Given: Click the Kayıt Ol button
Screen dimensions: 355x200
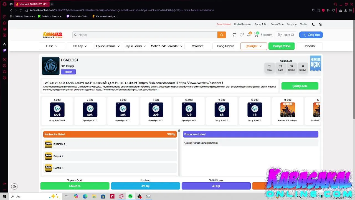Looking at the screenshot, I should tap(286, 35).
